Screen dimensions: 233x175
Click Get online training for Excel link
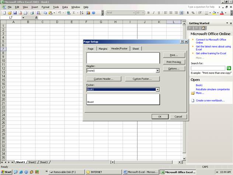click(211, 53)
